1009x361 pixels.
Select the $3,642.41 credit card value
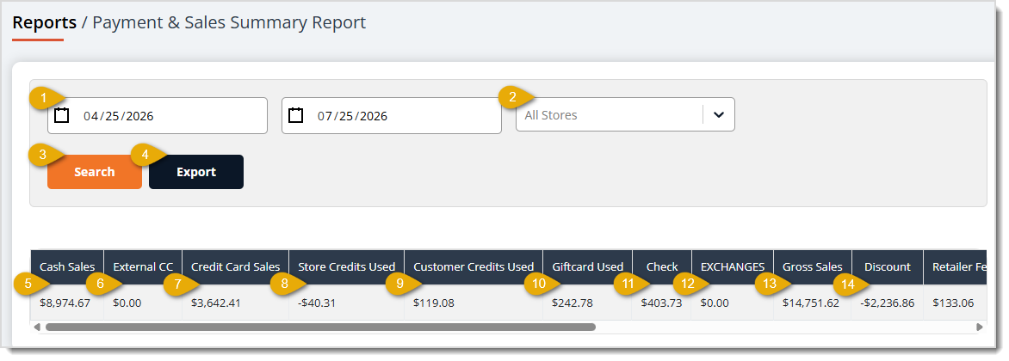coord(215,303)
